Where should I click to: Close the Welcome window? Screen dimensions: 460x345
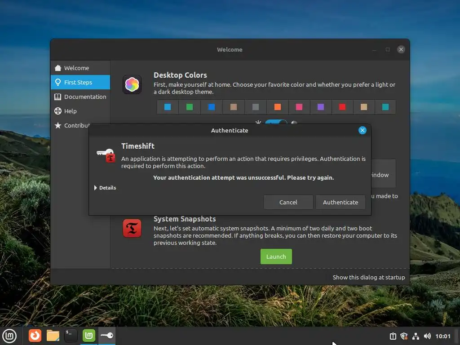point(401,49)
